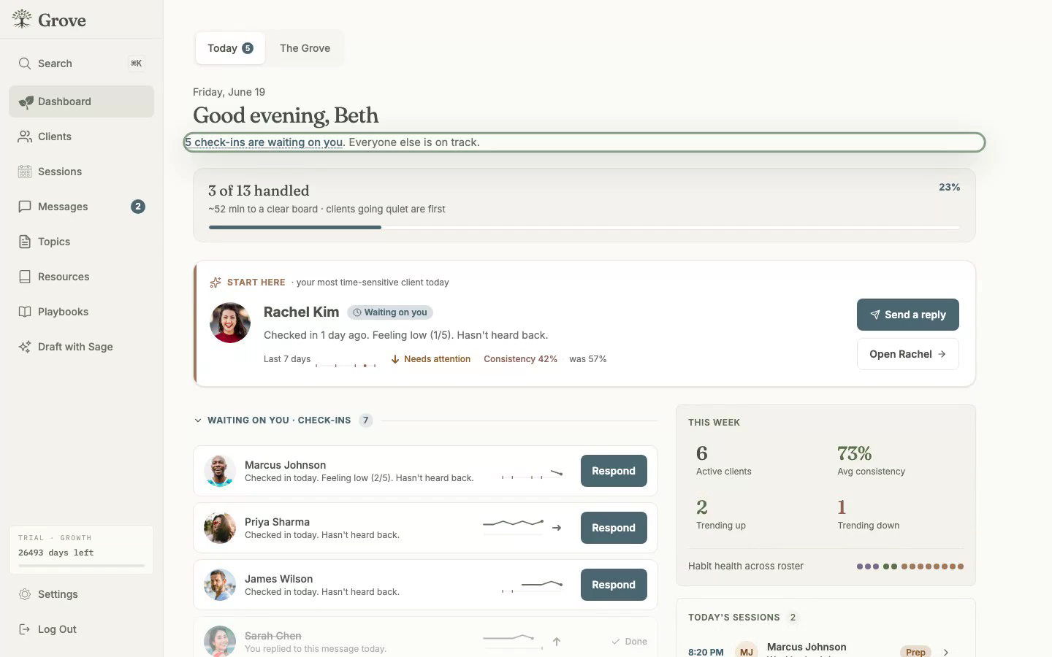Click the Search field in sidebar
Screen dimensions: 1052x657
point(81,64)
